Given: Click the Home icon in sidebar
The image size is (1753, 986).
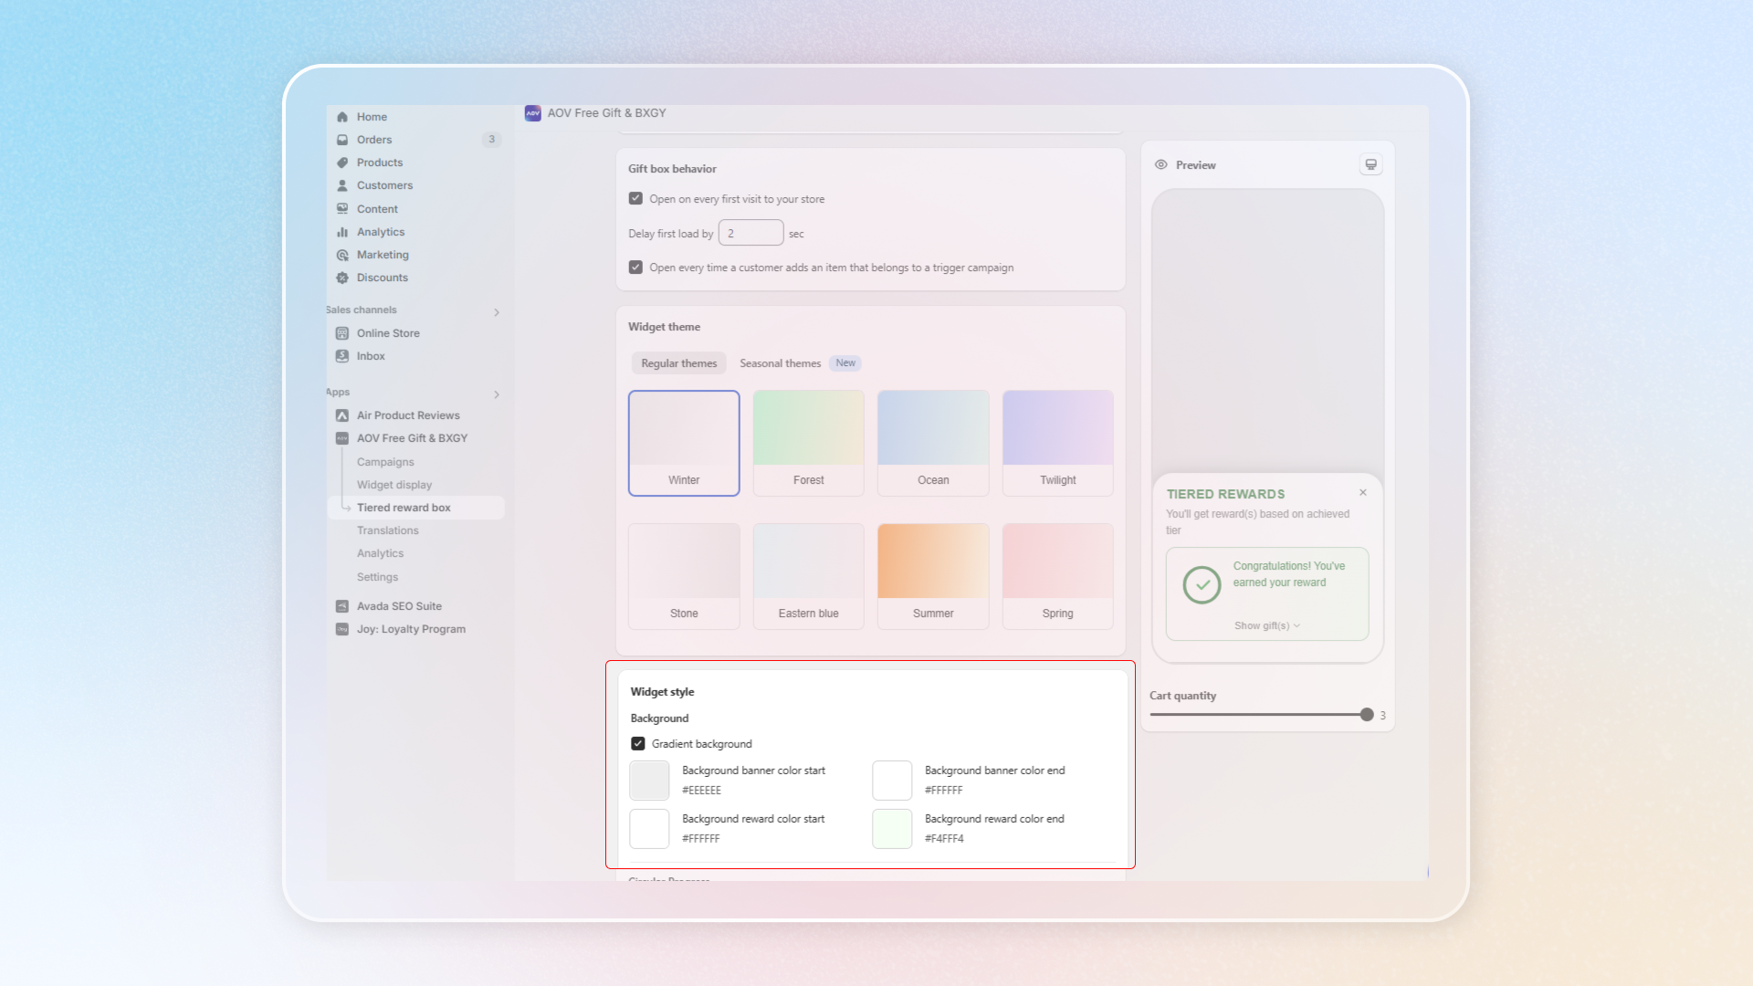Looking at the screenshot, I should pyautogui.click(x=342, y=117).
